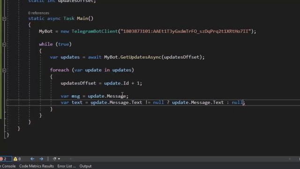Click the warnings indicator showing 0

coord(17,159)
